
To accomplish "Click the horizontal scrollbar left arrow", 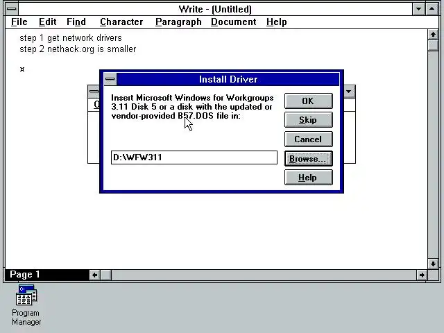I will (95, 275).
